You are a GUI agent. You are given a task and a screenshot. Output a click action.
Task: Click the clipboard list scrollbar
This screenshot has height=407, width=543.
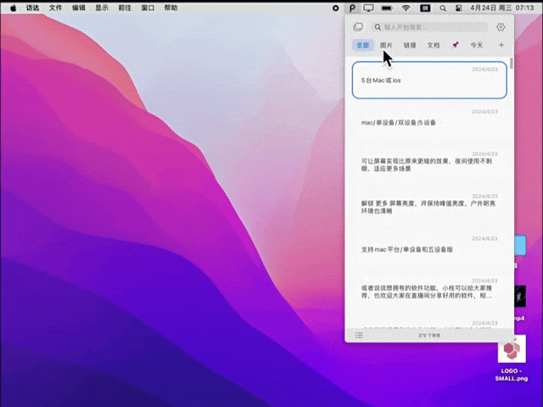[x=512, y=63]
